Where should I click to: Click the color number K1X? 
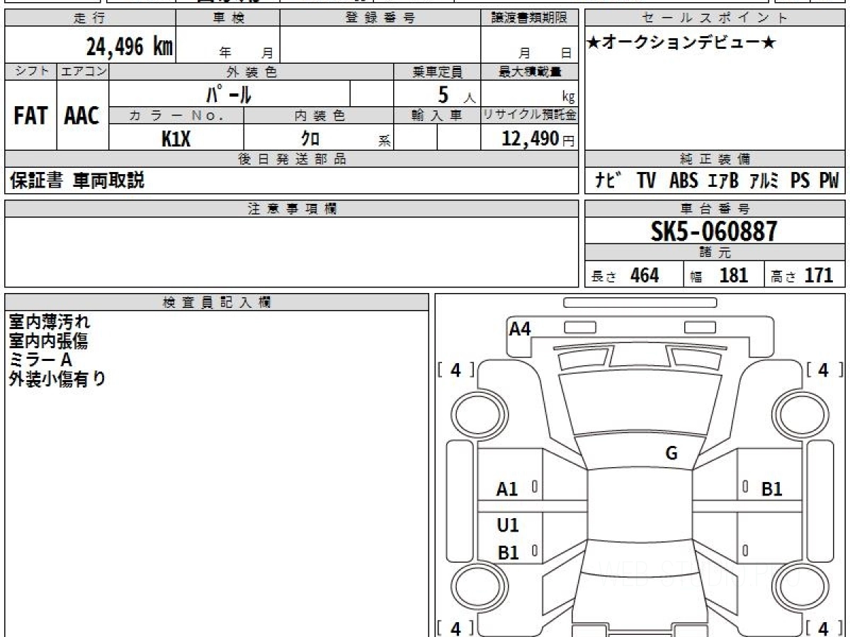[x=176, y=139]
